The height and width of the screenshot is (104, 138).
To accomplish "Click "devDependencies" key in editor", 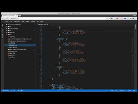I will point(56,85).
